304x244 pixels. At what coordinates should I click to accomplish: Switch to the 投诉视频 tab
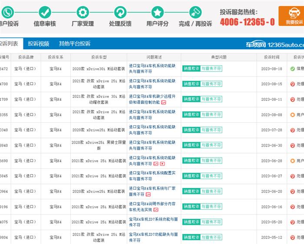coord(38,43)
